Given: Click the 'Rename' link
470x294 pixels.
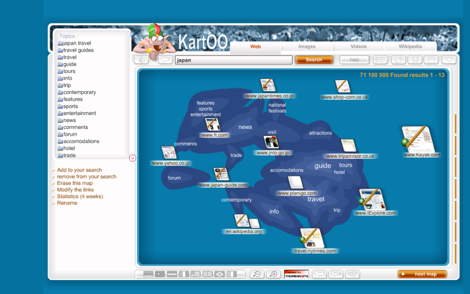Looking at the screenshot, I should tap(67, 203).
